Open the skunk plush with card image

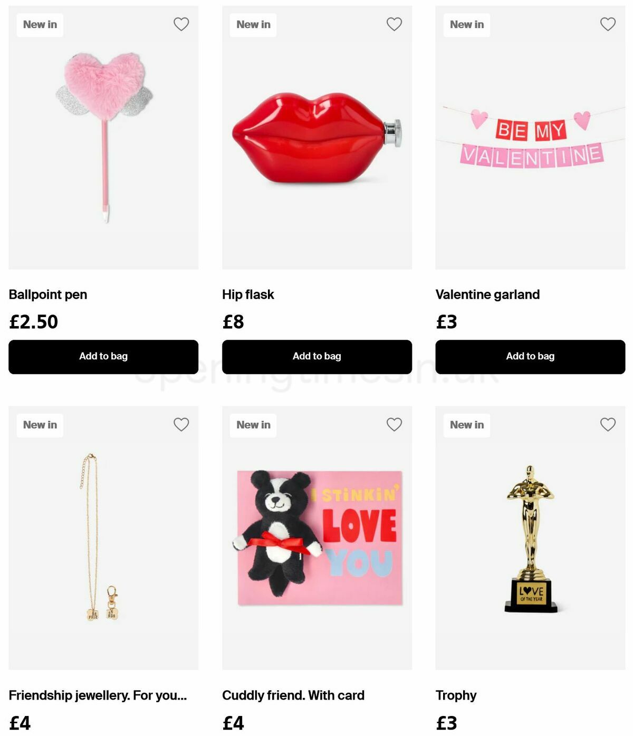tap(317, 538)
